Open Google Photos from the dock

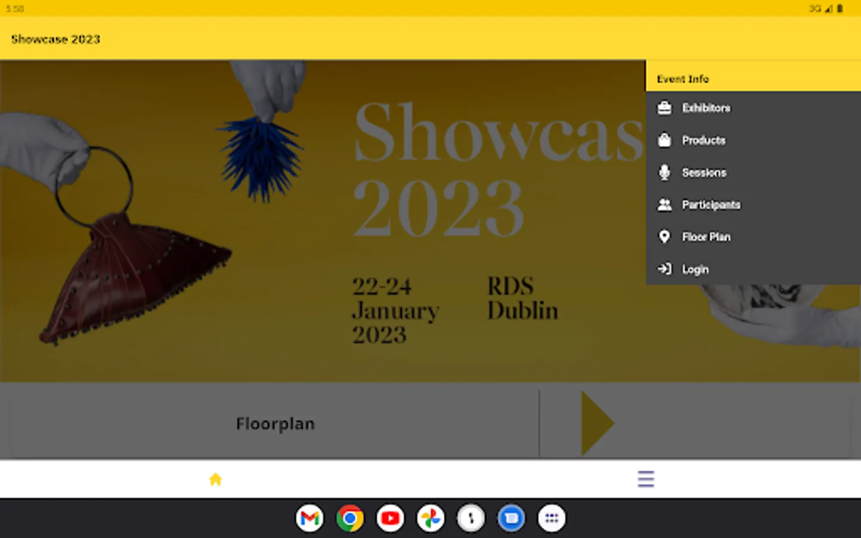pos(430,518)
